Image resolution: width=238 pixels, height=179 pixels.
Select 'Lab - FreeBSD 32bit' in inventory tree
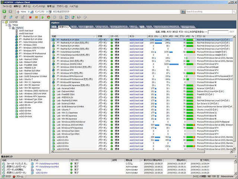tap(28, 65)
